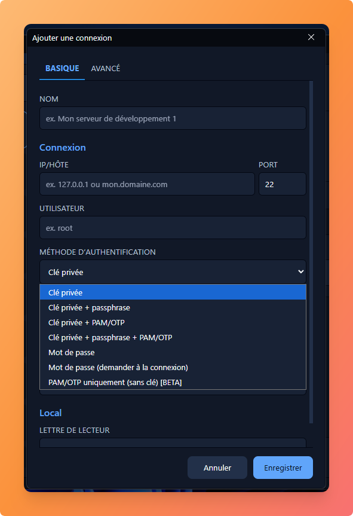Click the Connexion section heading
353x516 pixels.
(x=63, y=148)
